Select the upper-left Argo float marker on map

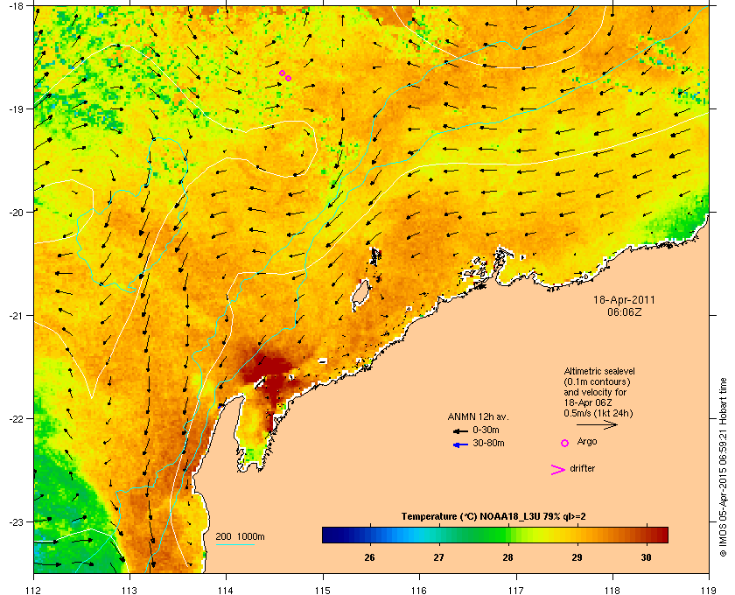click(282, 73)
